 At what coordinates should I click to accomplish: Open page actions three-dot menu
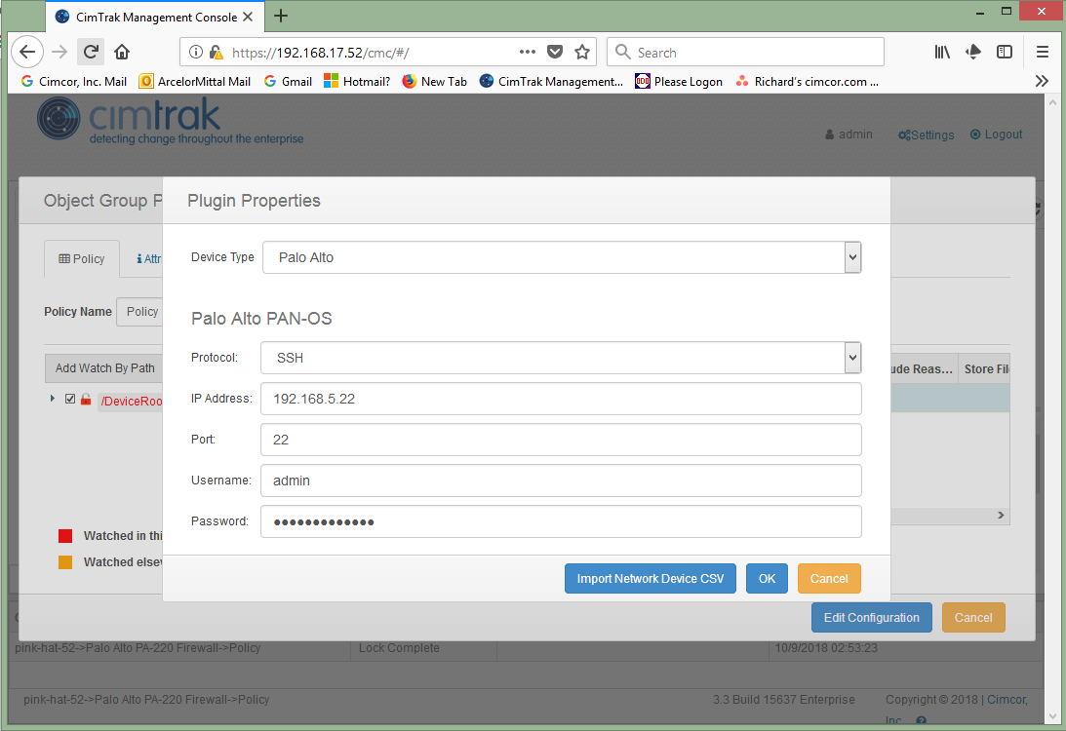[x=528, y=52]
